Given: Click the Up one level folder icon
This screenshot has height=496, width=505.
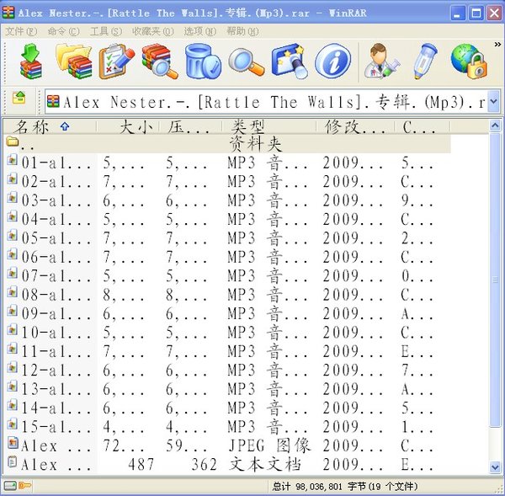Looking at the screenshot, I should [x=19, y=98].
